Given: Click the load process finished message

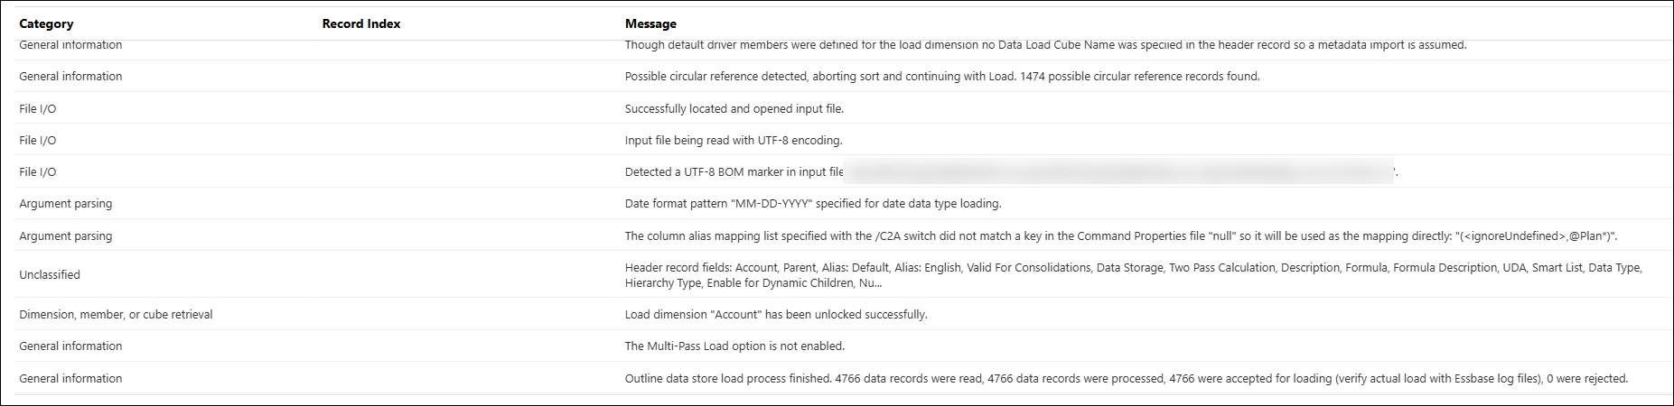Looking at the screenshot, I should click(1127, 379).
